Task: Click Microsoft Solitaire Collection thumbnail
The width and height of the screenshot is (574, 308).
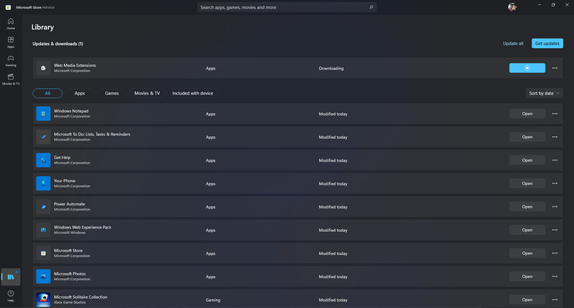Action: [43, 299]
